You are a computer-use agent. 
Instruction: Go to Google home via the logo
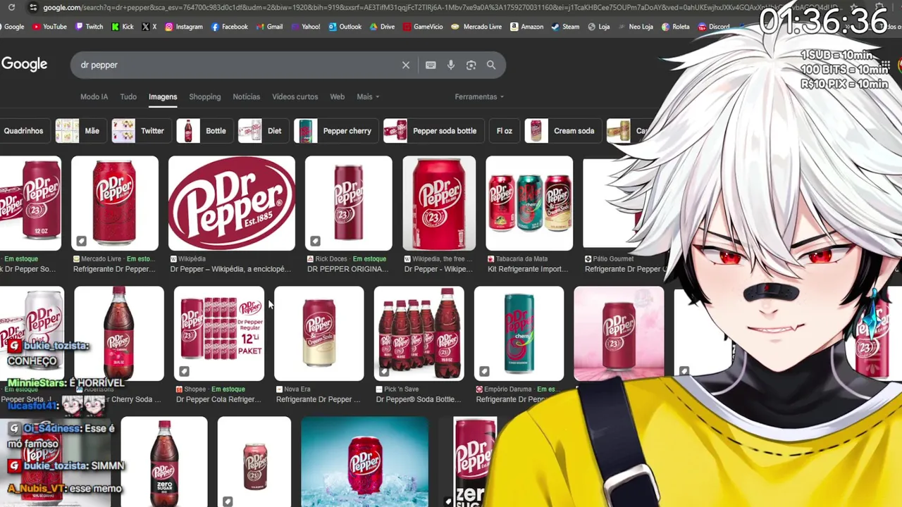pyautogui.click(x=24, y=64)
